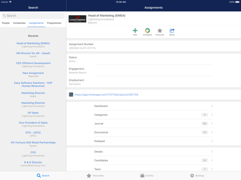Select Search tab in bottom bar
The image size is (241, 180).
coord(43,176)
